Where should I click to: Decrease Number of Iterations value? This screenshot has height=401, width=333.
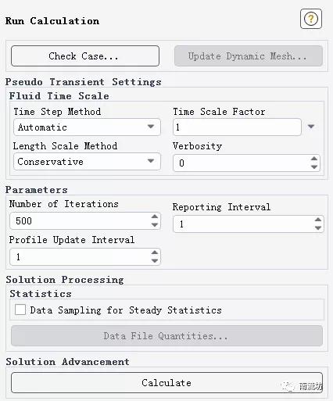[x=155, y=224]
